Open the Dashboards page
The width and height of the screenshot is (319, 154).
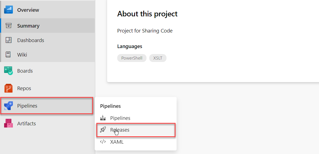[30, 40]
